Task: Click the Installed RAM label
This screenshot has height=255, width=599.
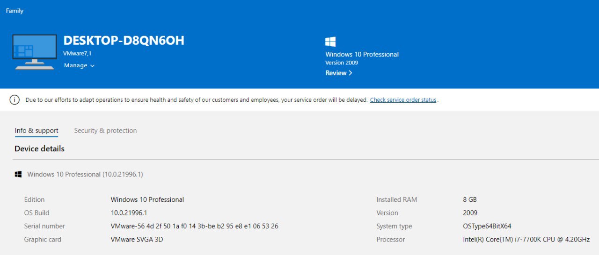Action: [x=396, y=199]
